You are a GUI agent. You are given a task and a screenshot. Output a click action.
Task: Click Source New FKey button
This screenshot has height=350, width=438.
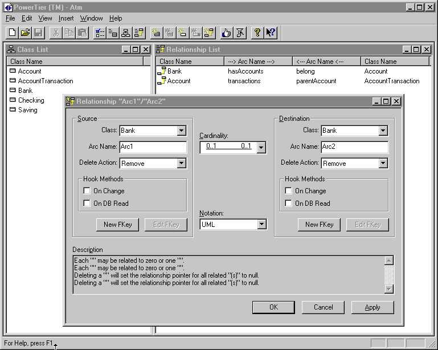117,225
